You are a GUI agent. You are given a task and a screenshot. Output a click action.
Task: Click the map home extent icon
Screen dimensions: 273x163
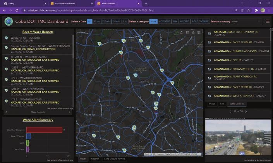(x=182, y=32)
